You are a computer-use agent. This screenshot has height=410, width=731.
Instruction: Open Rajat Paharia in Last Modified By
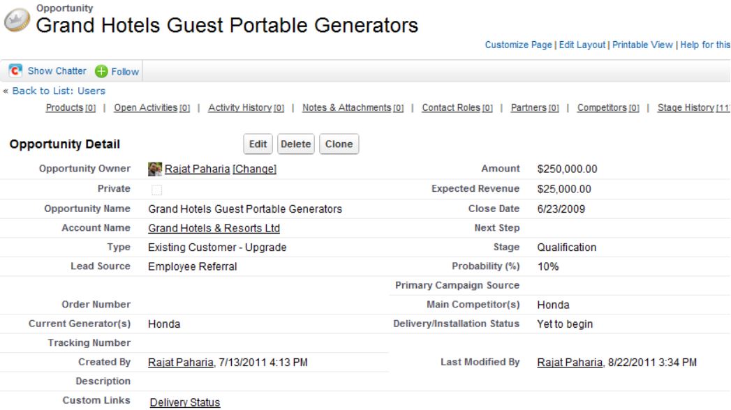click(x=569, y=363)
